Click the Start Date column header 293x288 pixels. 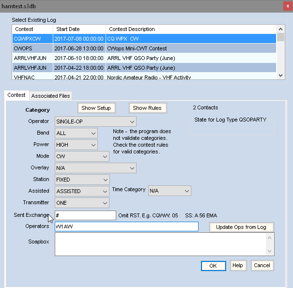[79, 29]
